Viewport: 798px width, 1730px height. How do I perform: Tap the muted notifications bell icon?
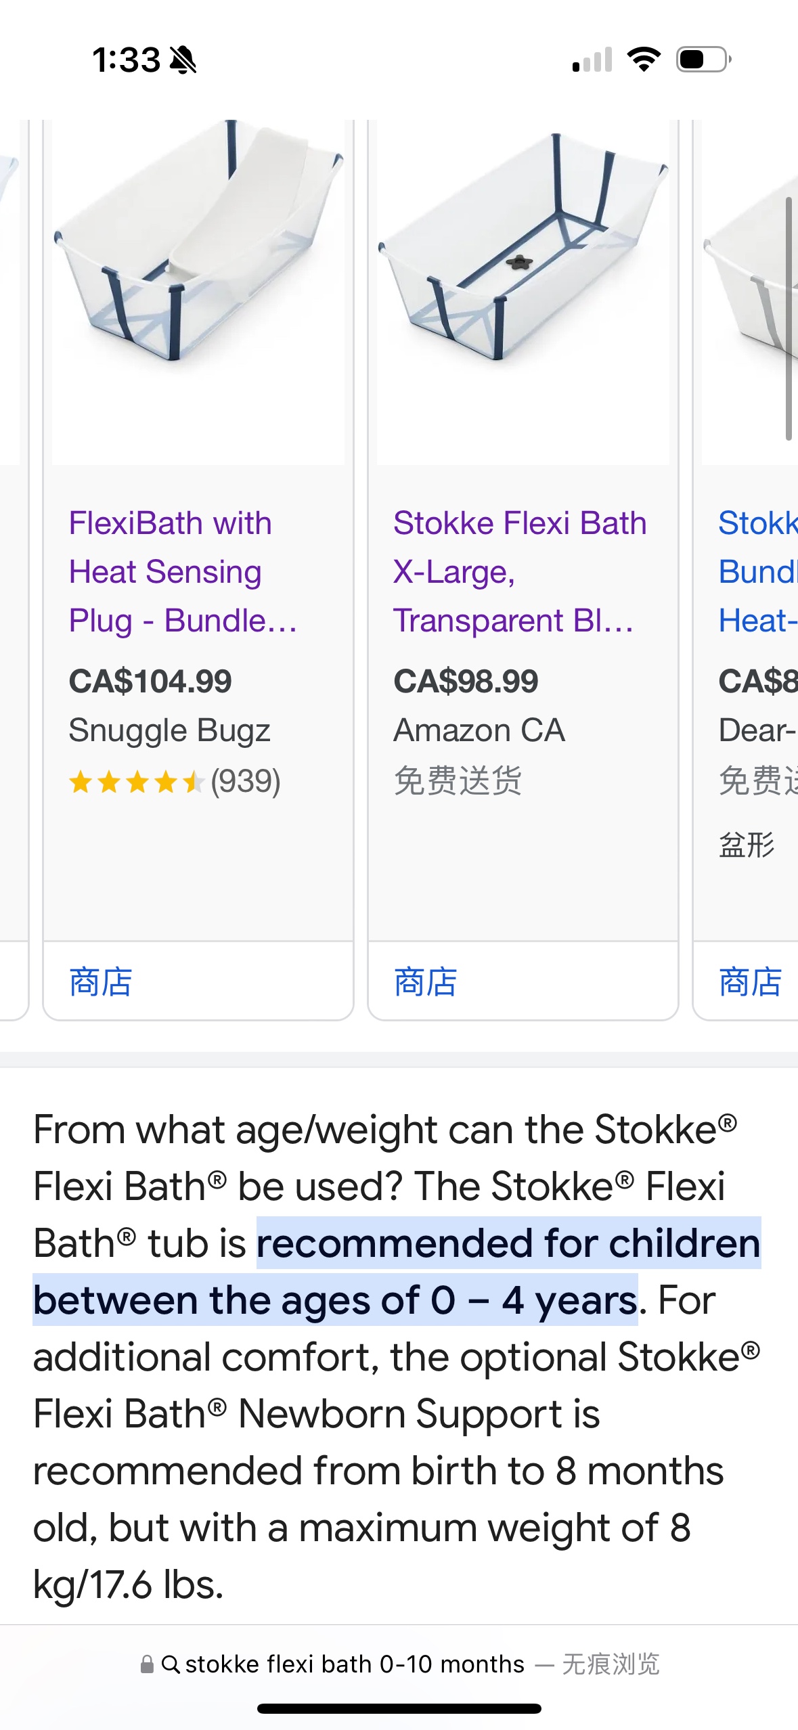[x=182, y=60]
